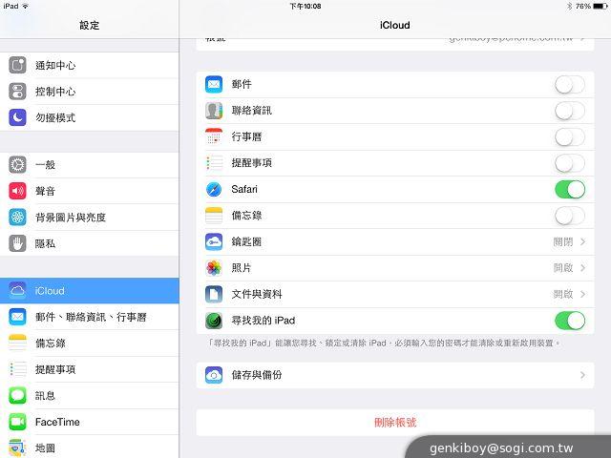Tap the 照片 photos icon
The width and height of the screenshot is (611, 458).
tap(214, 268)
